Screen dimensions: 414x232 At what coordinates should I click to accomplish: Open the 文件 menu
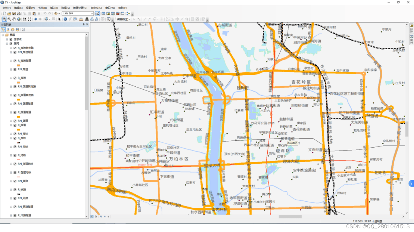coord(6,8)
